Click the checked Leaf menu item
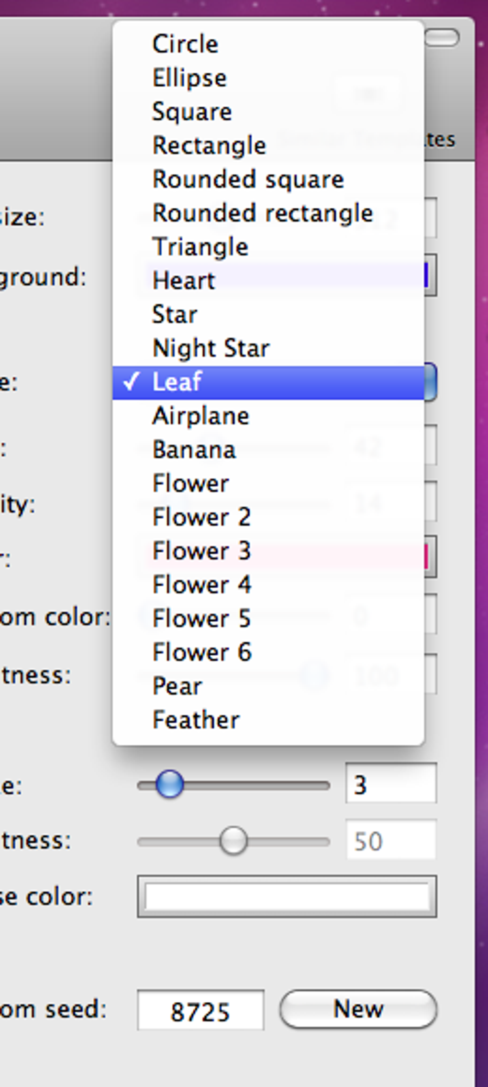This screenshot has height=1087, width=488. [x=177, y=382]
